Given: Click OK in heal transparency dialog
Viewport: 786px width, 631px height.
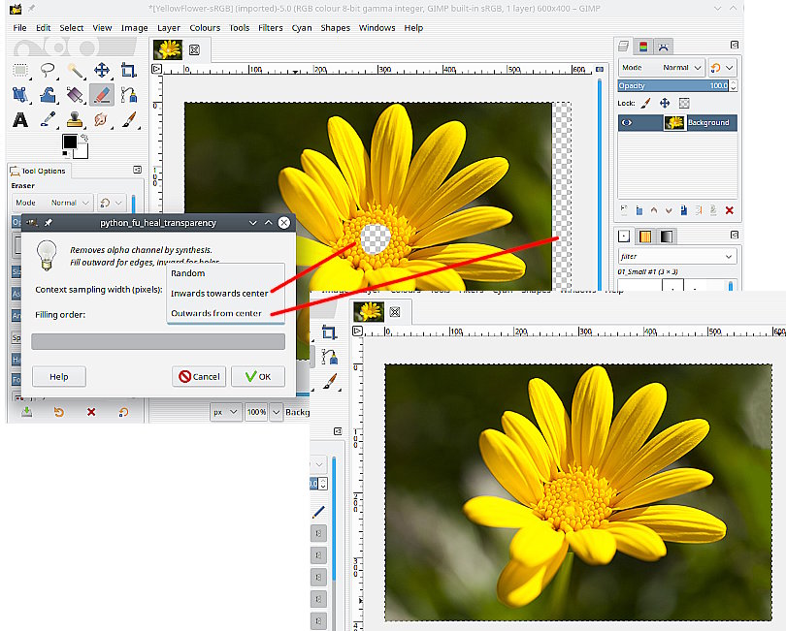Looking at the screenshot, I should tap(258, 376).
